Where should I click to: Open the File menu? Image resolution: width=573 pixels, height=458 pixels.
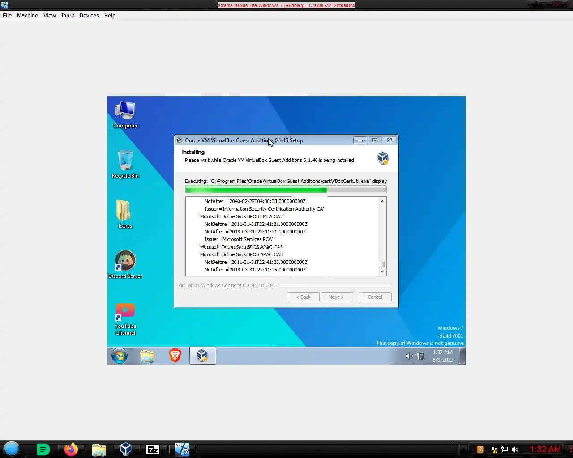pos(7,15)
